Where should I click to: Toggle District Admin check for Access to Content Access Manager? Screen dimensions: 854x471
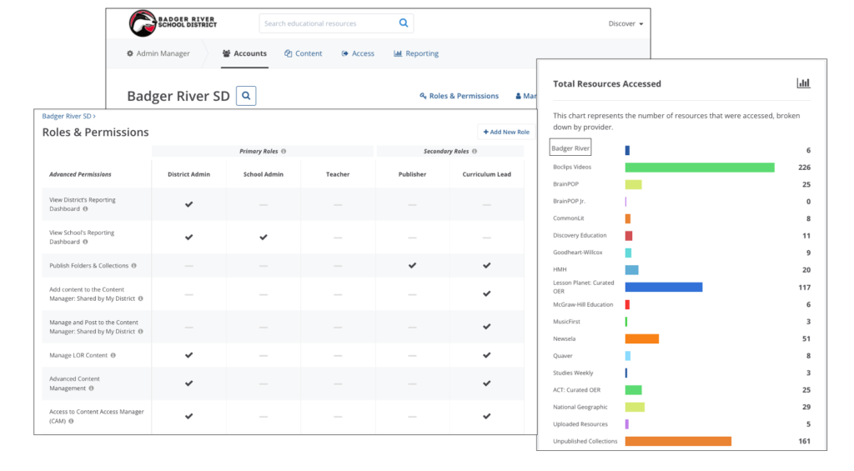(x=189, y=416)
